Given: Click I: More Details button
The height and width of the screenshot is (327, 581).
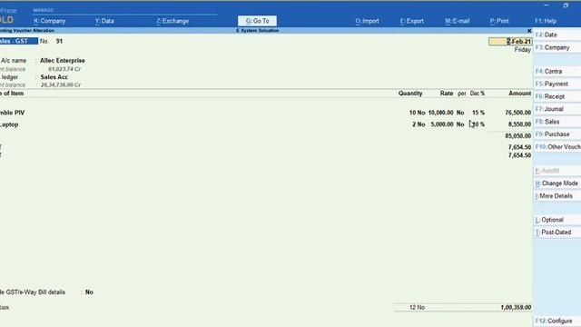Looking at the screenshot, I should pos(556,196).
